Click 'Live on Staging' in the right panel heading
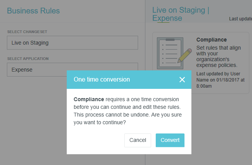Viewport: 252px width, 165px height. [x=178, y=10]
